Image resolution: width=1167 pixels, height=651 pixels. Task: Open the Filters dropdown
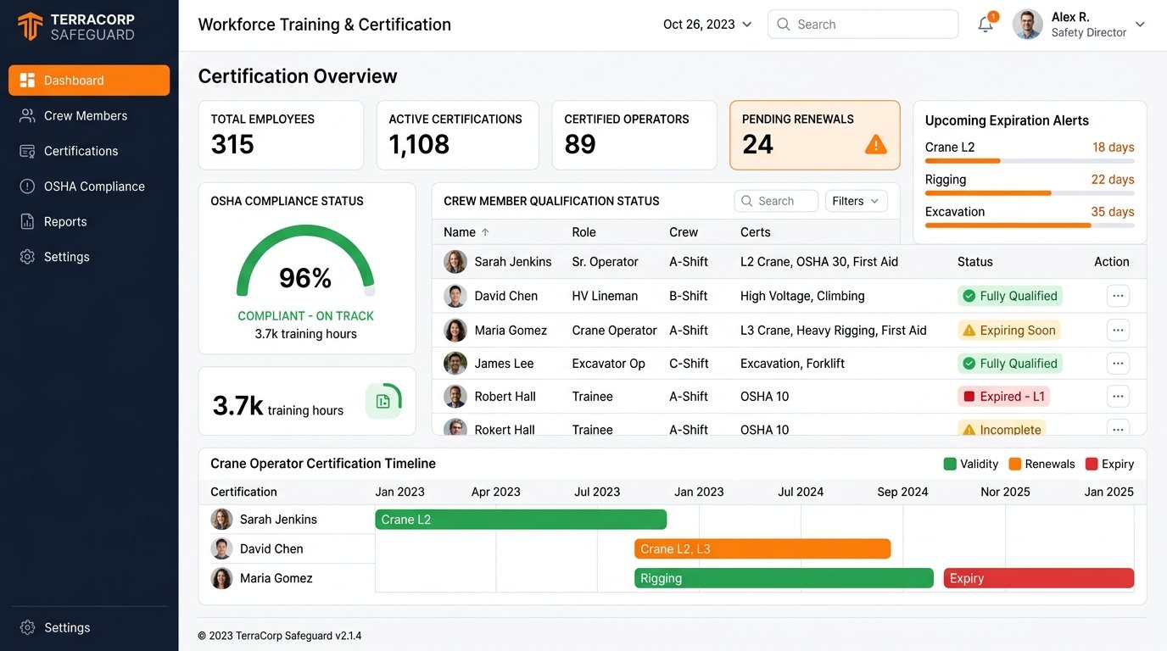tap(857, 201)
